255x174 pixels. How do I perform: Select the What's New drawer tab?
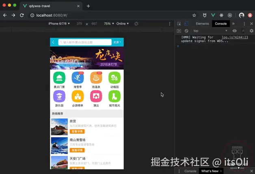click(210, 171)
